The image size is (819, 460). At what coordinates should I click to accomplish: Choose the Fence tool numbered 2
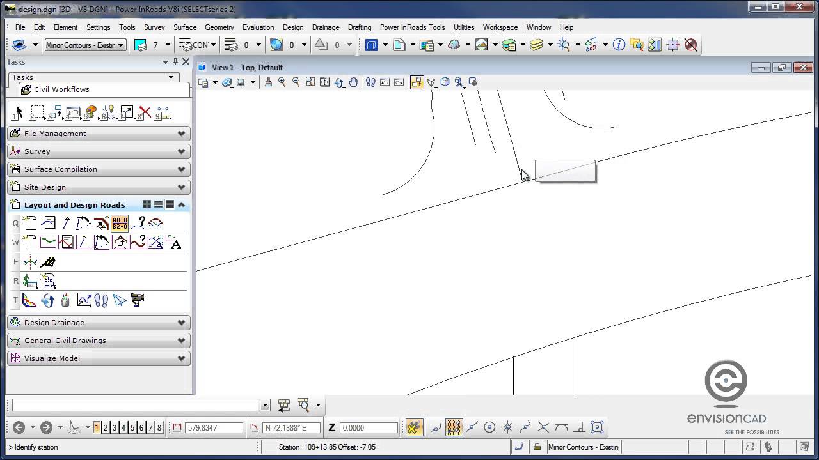pos(37,114)
